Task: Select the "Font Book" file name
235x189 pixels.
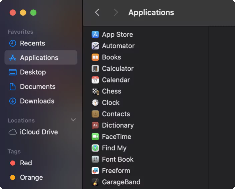Action: [117, 159]
